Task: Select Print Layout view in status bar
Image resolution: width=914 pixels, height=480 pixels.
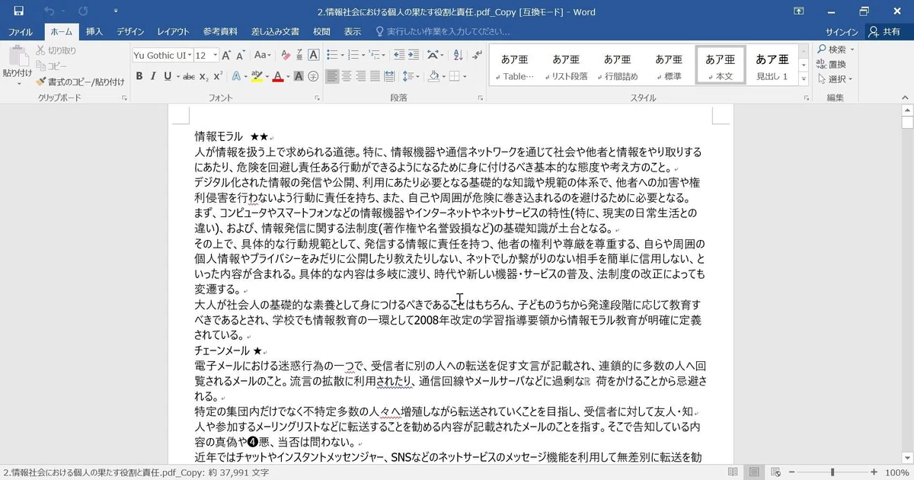Action: tap(753, 472)
